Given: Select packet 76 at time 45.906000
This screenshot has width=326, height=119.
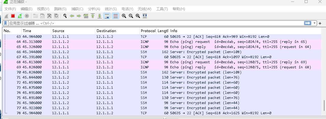Looking at the screenshot, I should [162, 103].
